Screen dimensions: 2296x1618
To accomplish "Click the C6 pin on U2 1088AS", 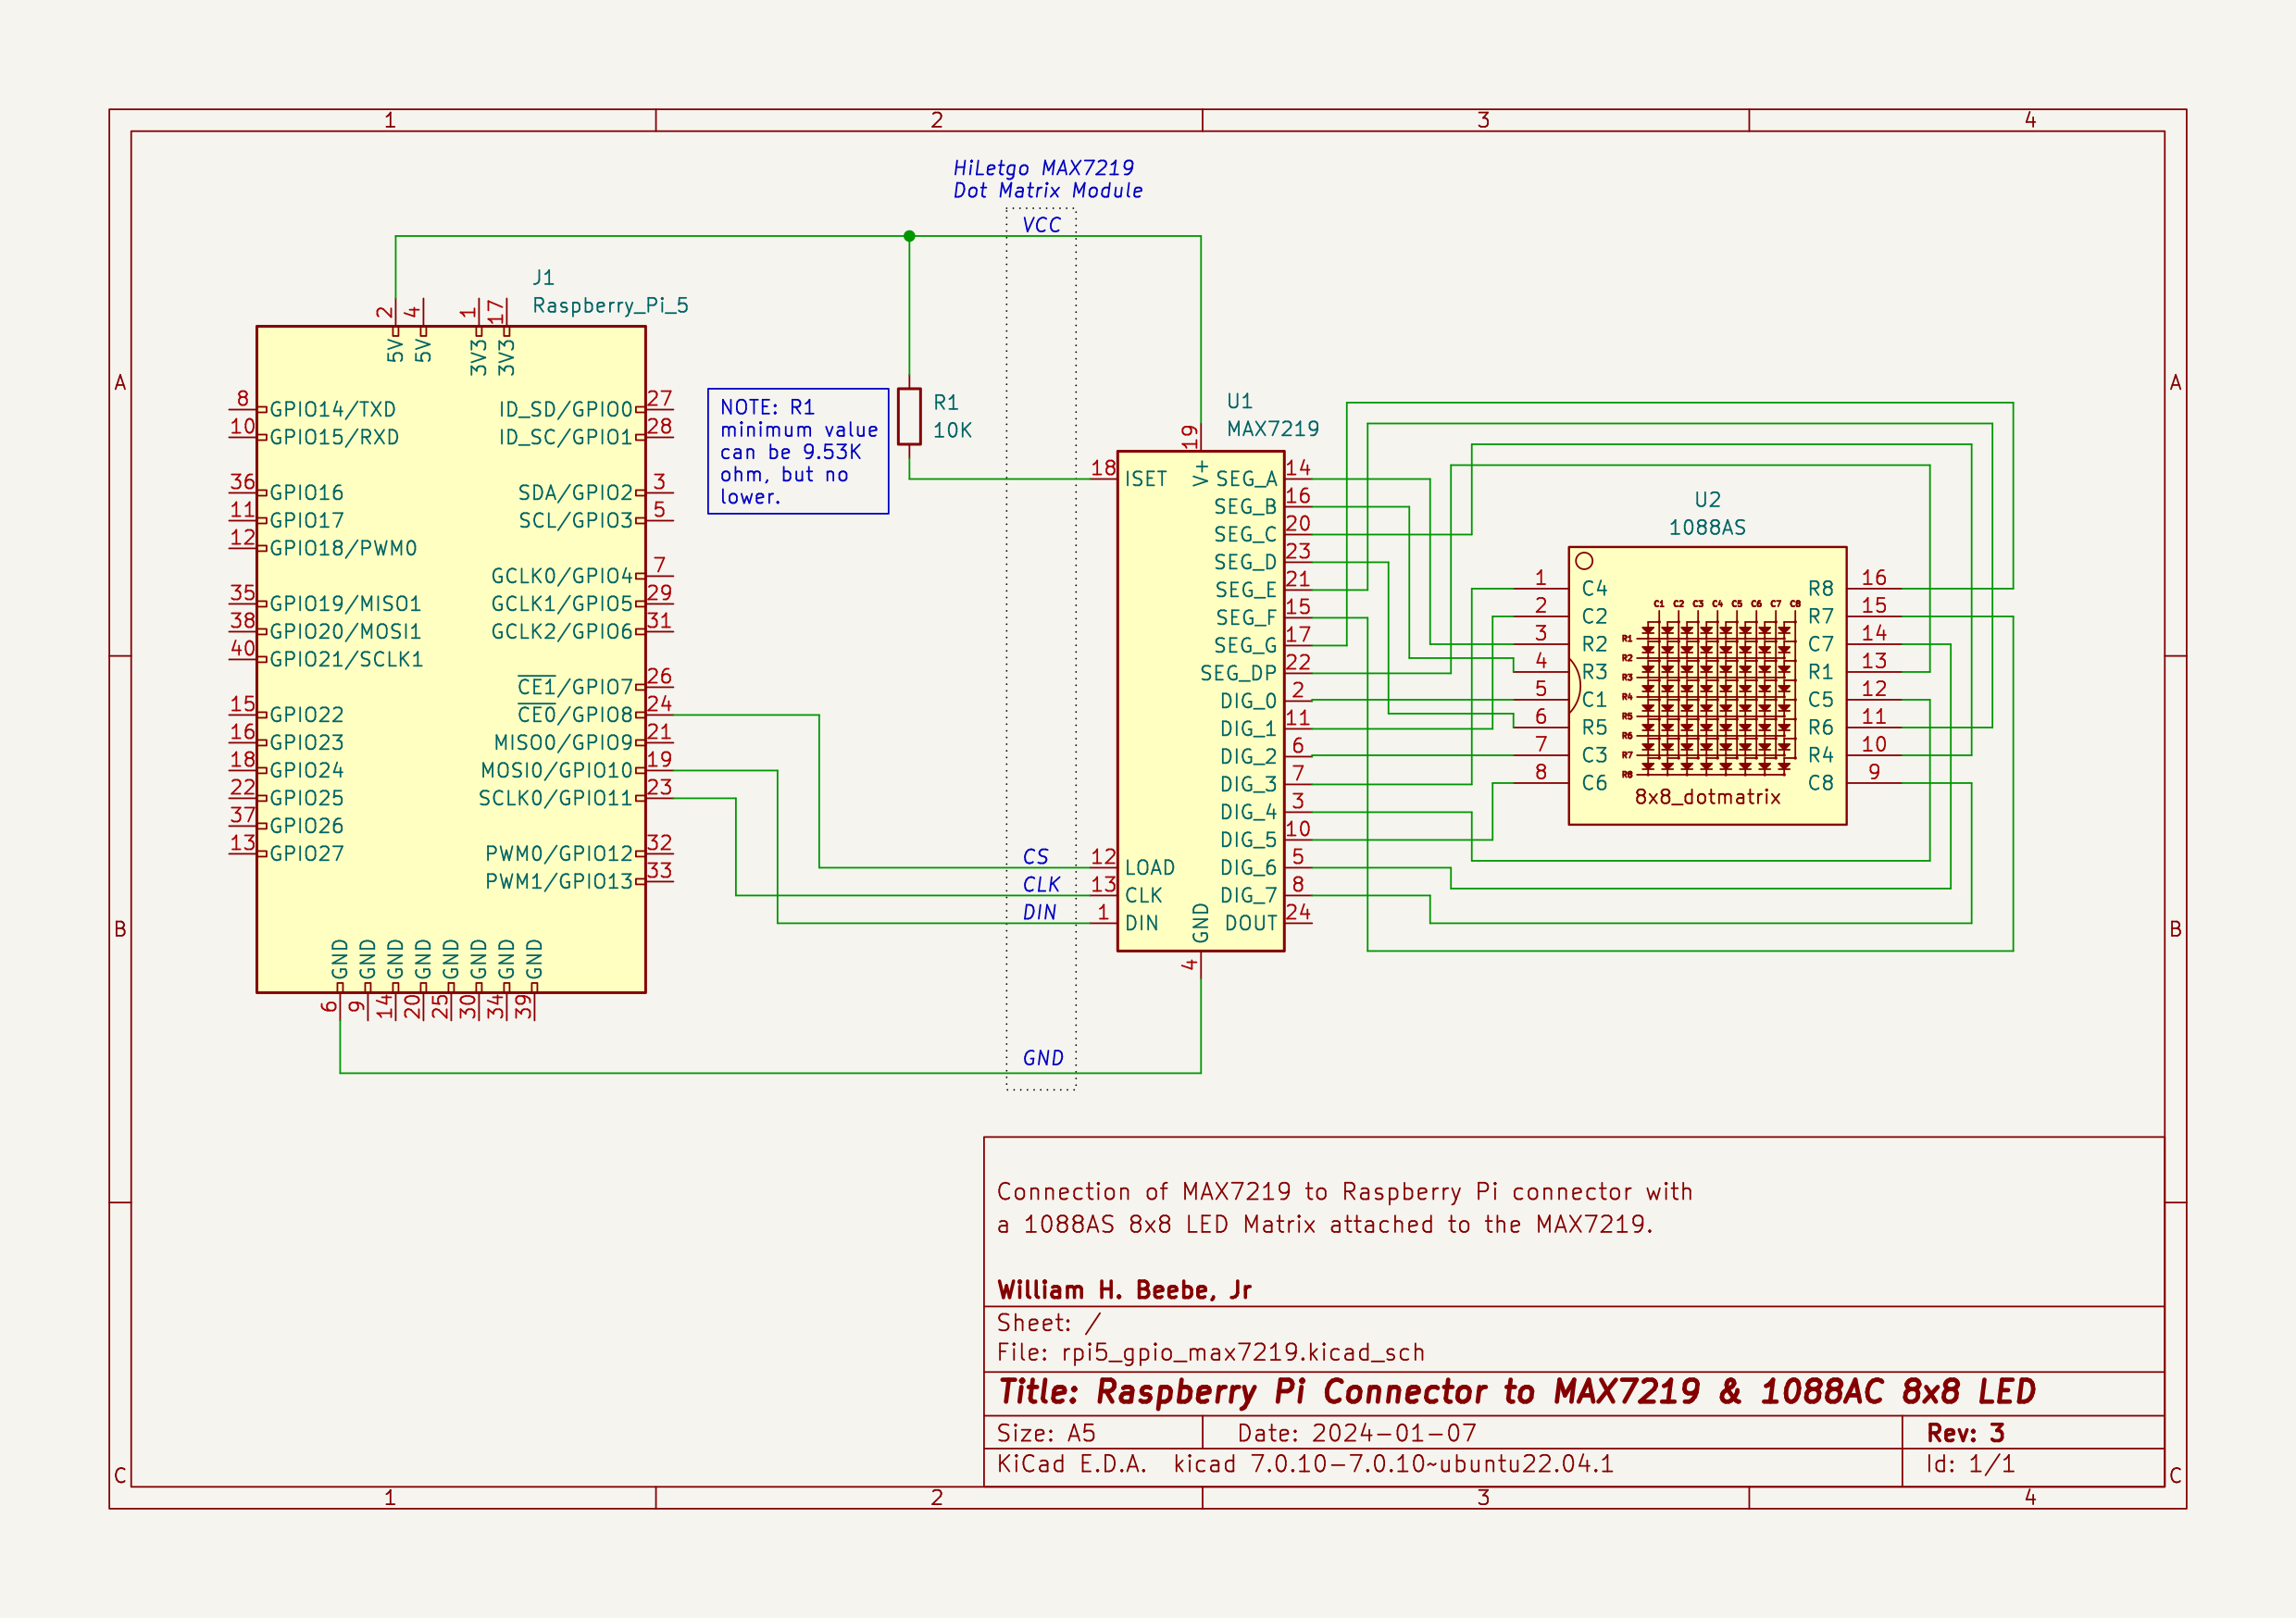I will pyautogui.click(x=1594, y=783).
